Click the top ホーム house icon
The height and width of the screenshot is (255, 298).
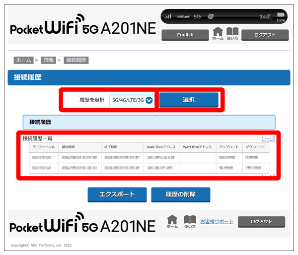point(218,33)
